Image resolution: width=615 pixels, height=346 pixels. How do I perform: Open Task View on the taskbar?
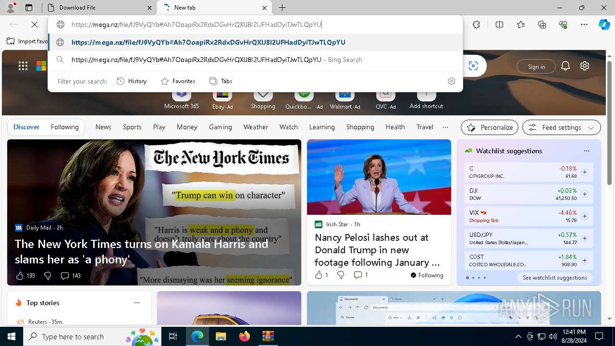pos(173,336)
